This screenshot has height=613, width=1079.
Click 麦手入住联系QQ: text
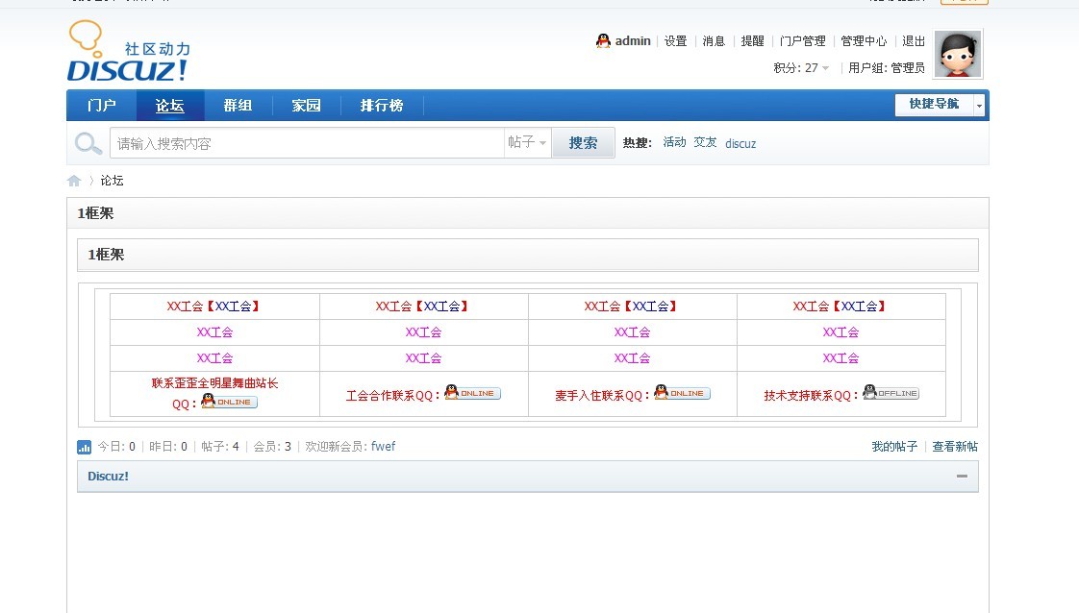click(x=602, y=396)
